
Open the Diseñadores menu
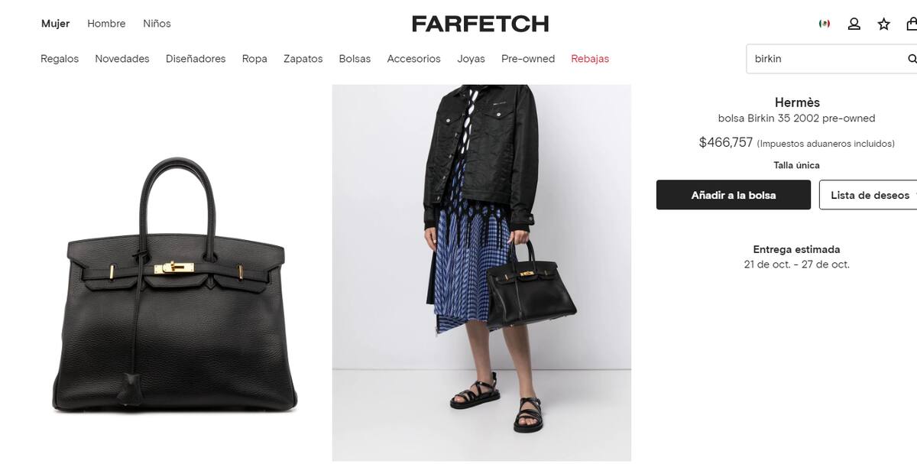[x=196, y=59]
